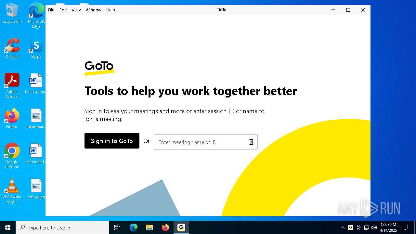This screenshot has height=234, width=416.
Task: Select Skype desktop shortcut
Action: (36, 49)
